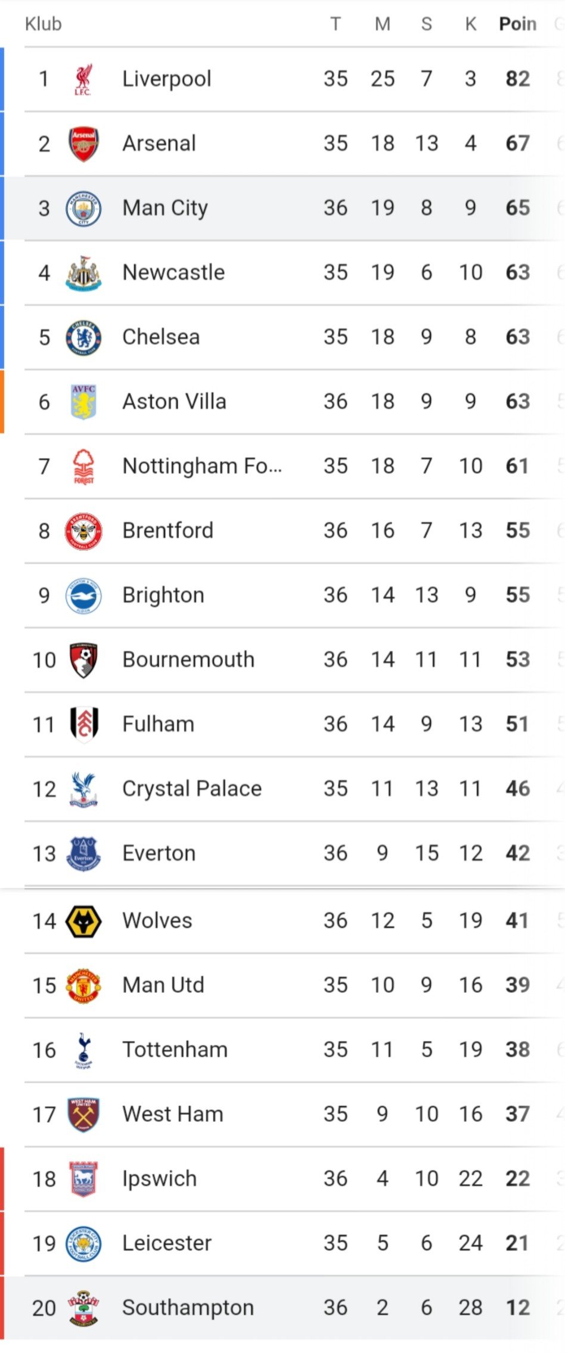
Task: Click the Wolves wolf-head crest
Action: click(x=83, y=921)
